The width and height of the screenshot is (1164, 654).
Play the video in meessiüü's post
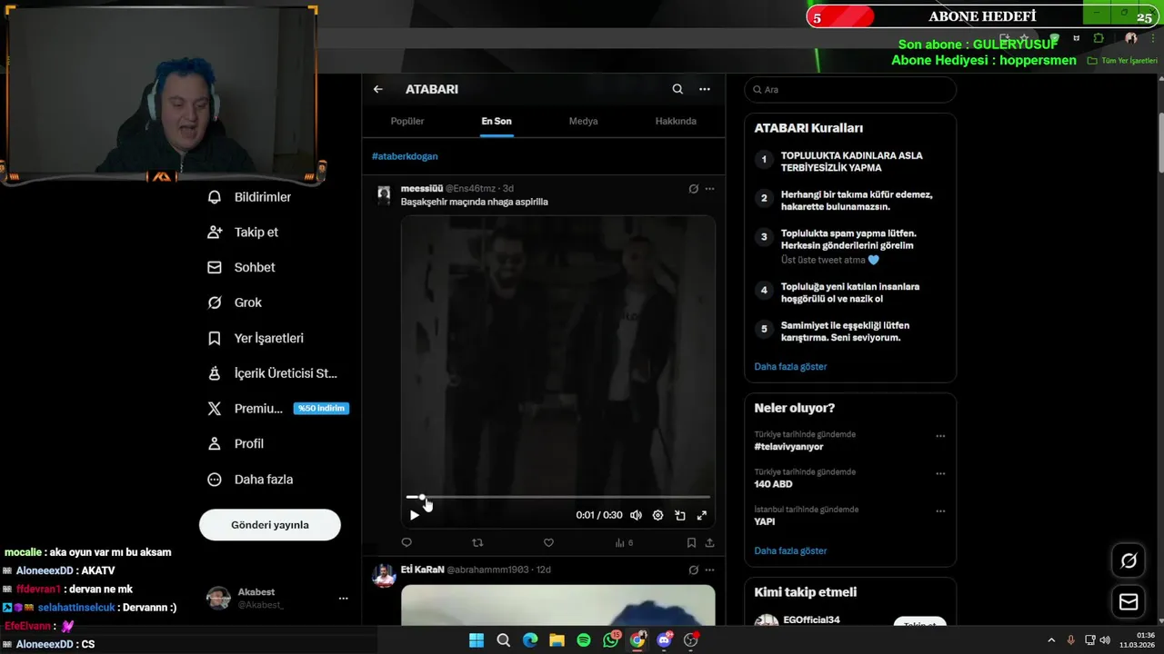(x=415, y=515)
